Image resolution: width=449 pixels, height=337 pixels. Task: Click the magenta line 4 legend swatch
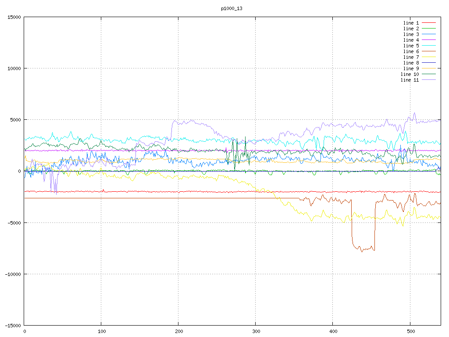(x=429, y=40)
